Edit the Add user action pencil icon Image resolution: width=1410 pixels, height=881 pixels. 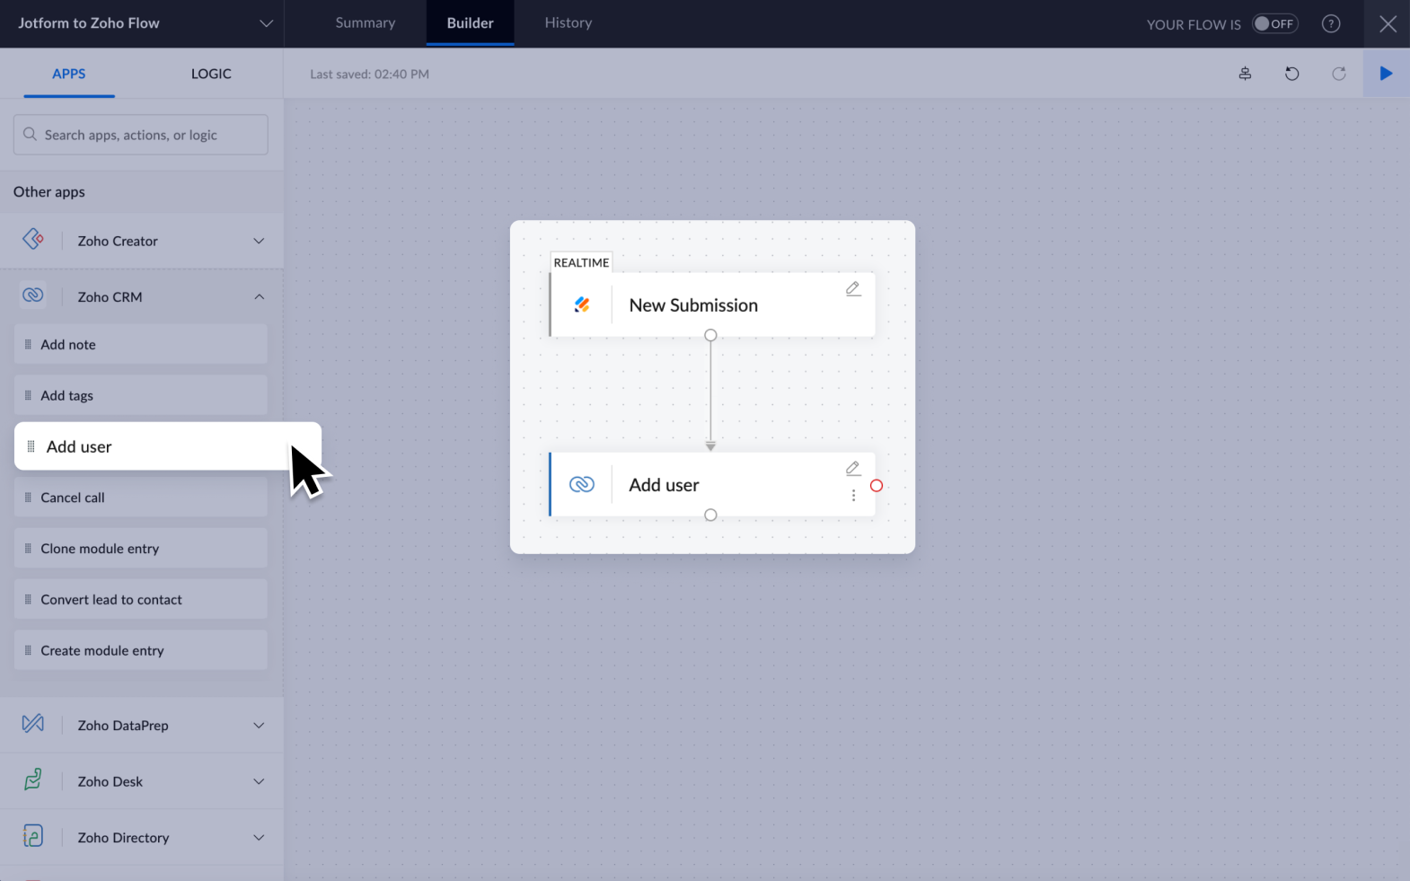coord(853,468)
